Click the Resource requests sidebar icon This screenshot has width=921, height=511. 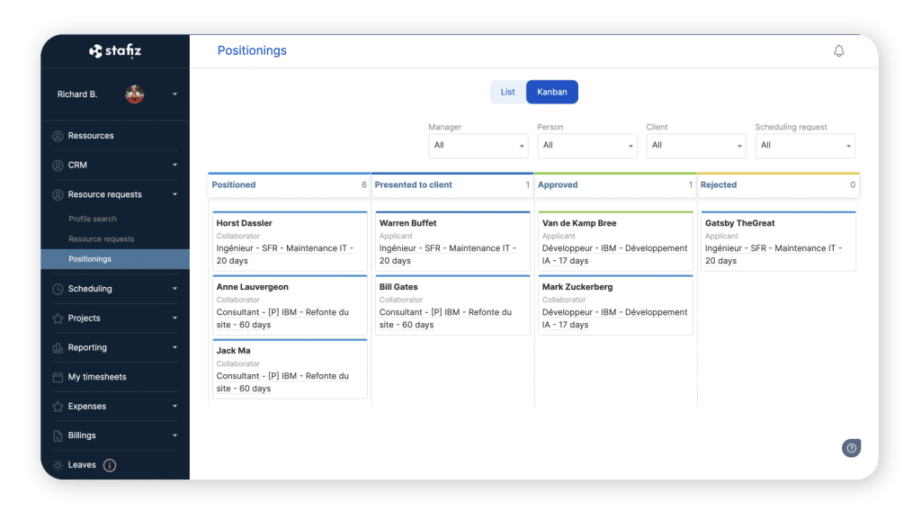[x=58, y=194]
